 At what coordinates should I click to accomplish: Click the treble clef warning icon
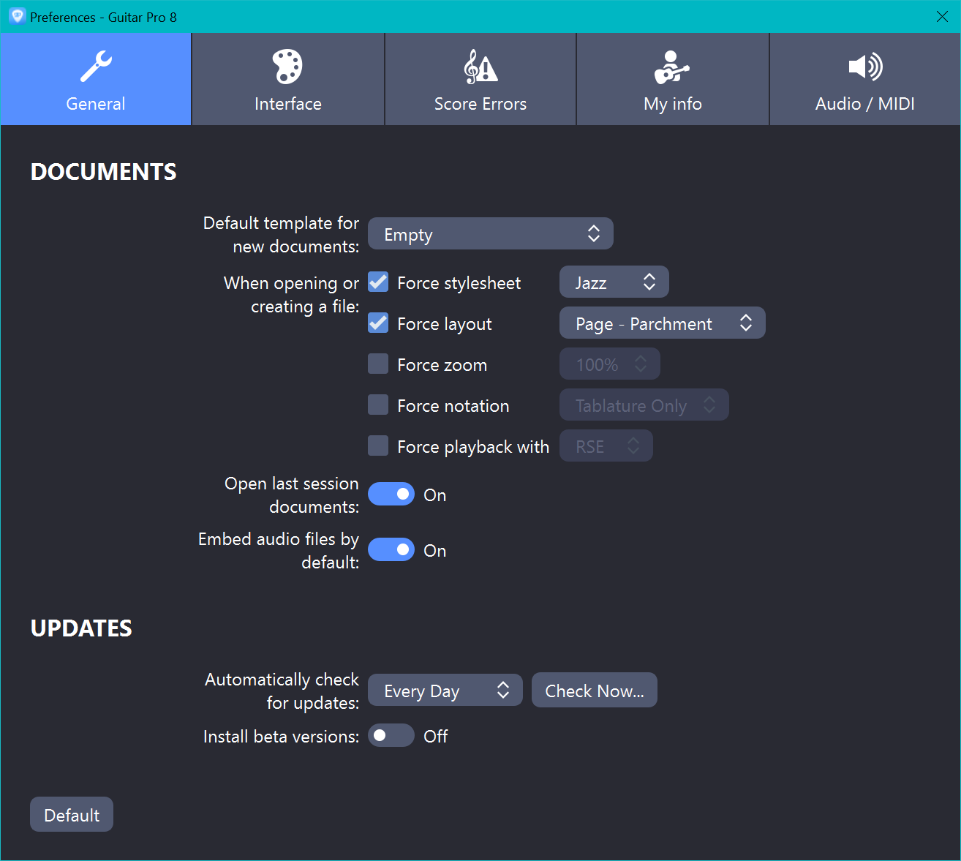(x=480, y=67)
